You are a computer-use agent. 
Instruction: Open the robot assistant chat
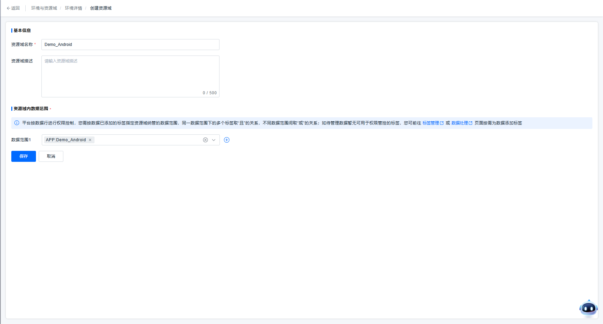point(588,308)
